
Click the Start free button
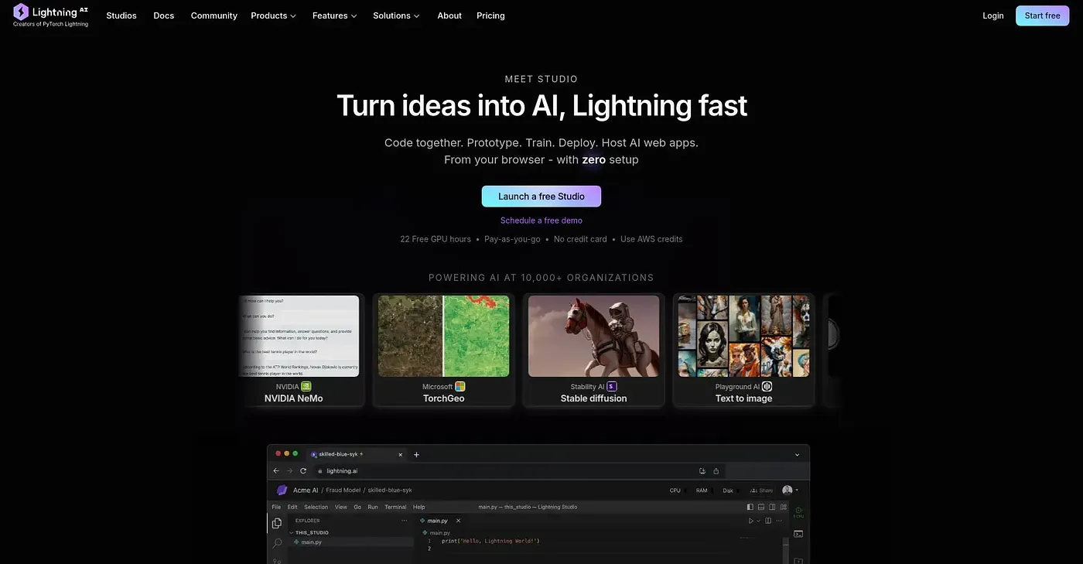point(1042,15)
